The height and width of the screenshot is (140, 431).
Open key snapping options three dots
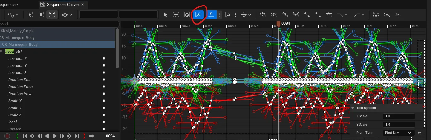[219, 14]
